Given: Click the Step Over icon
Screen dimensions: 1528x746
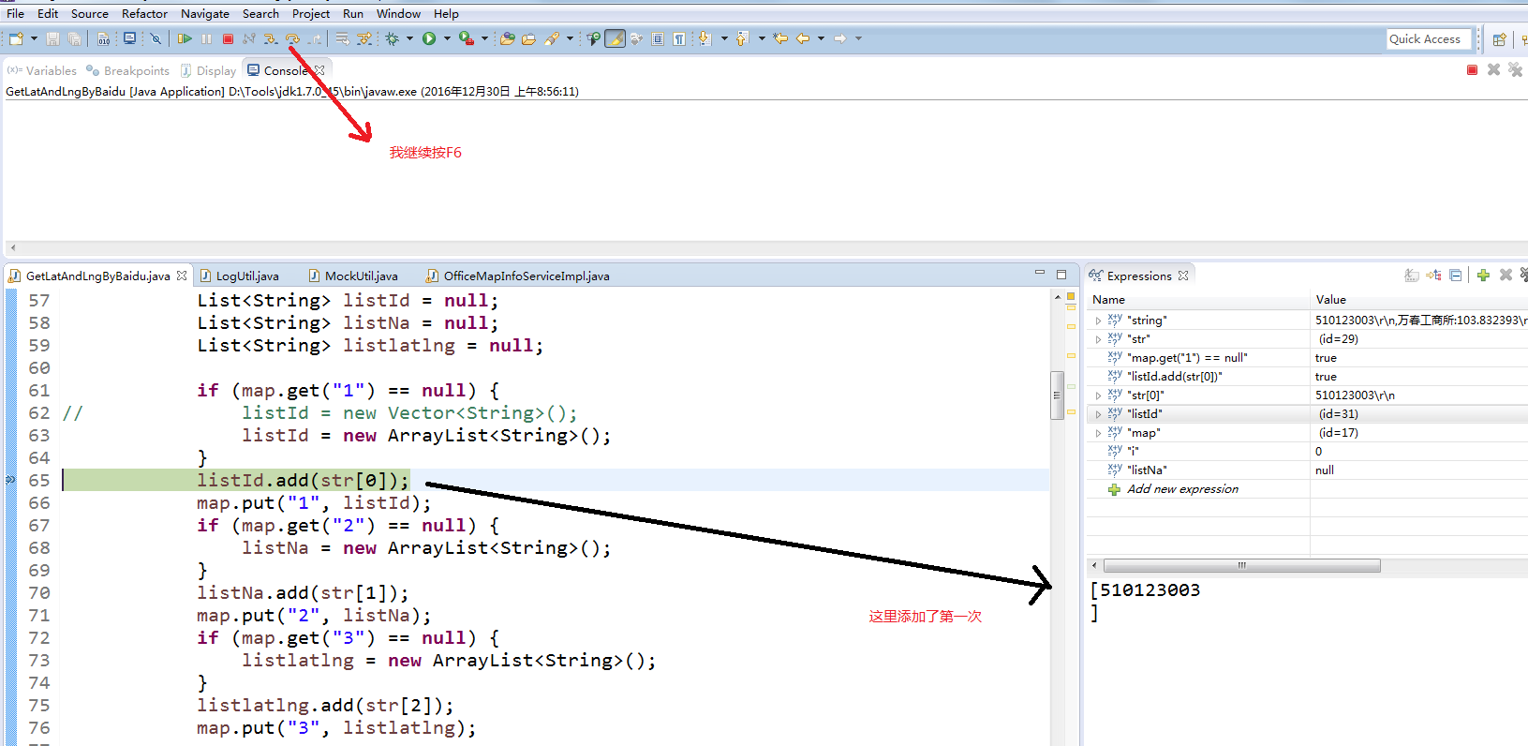Looking at the screenshot, I should 292,38.
